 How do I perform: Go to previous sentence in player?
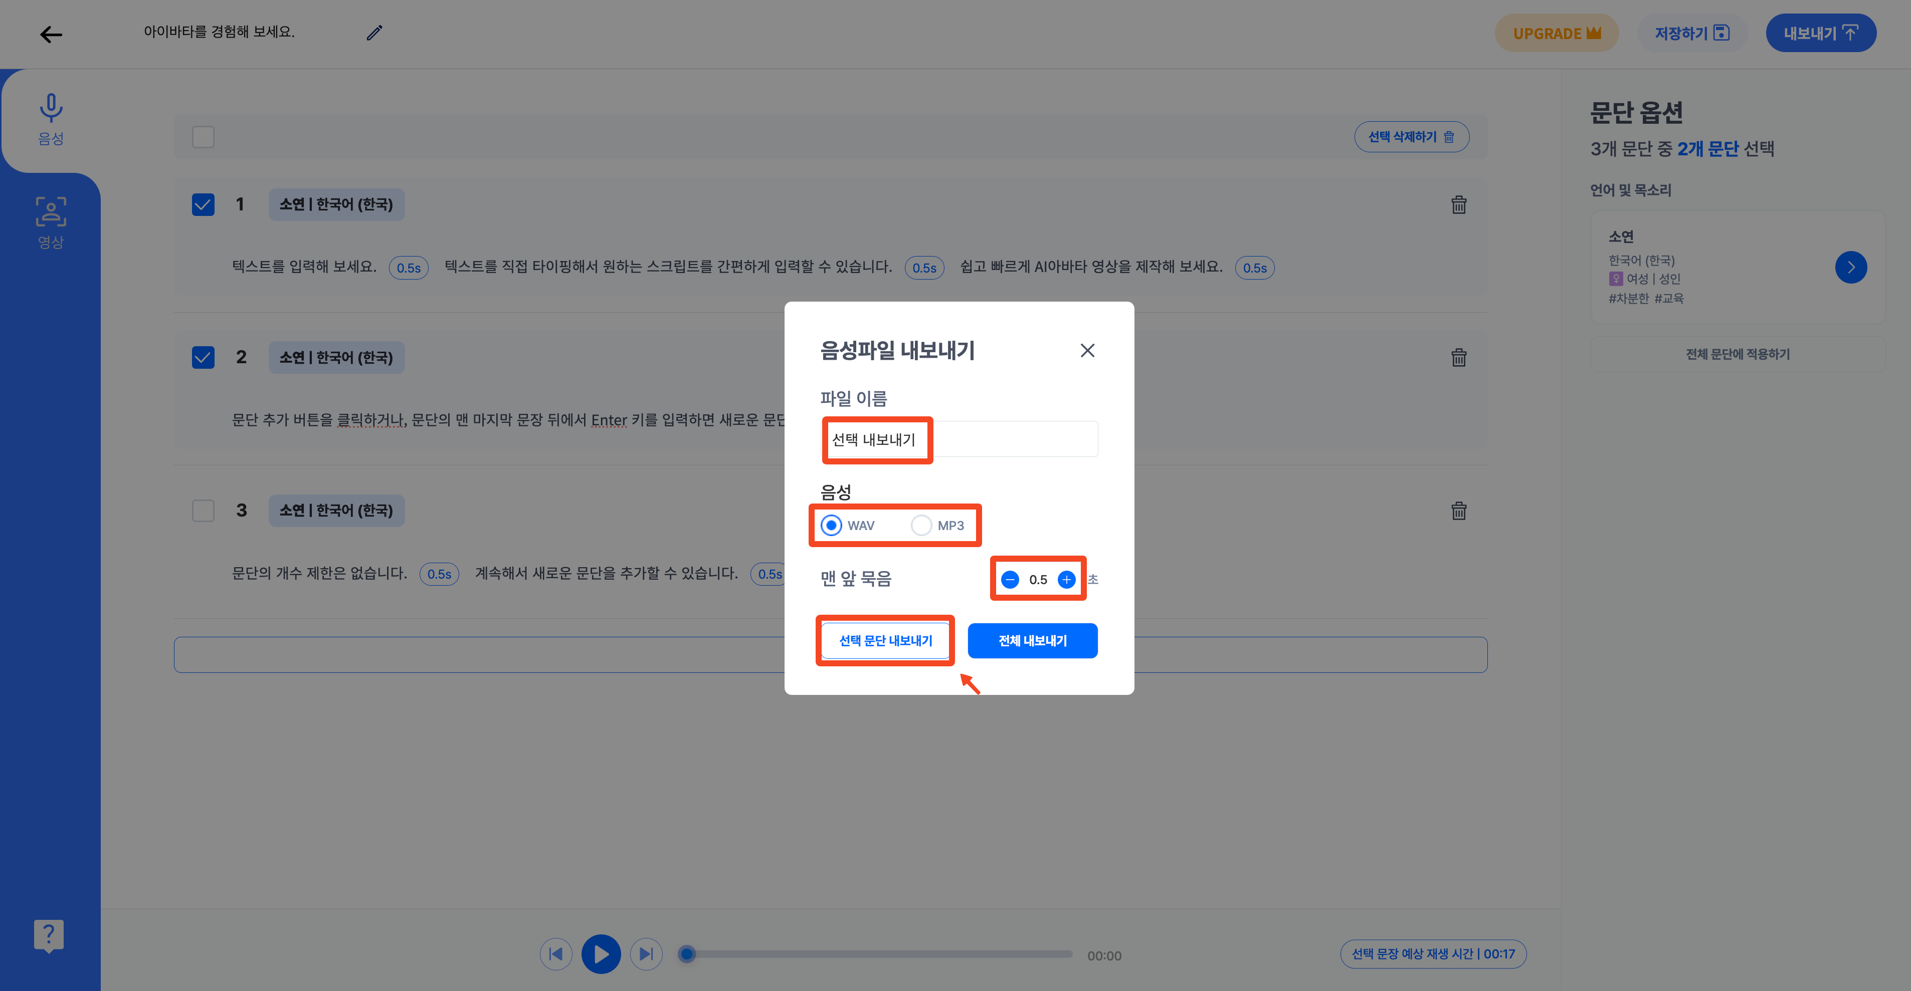coord(555,954)
